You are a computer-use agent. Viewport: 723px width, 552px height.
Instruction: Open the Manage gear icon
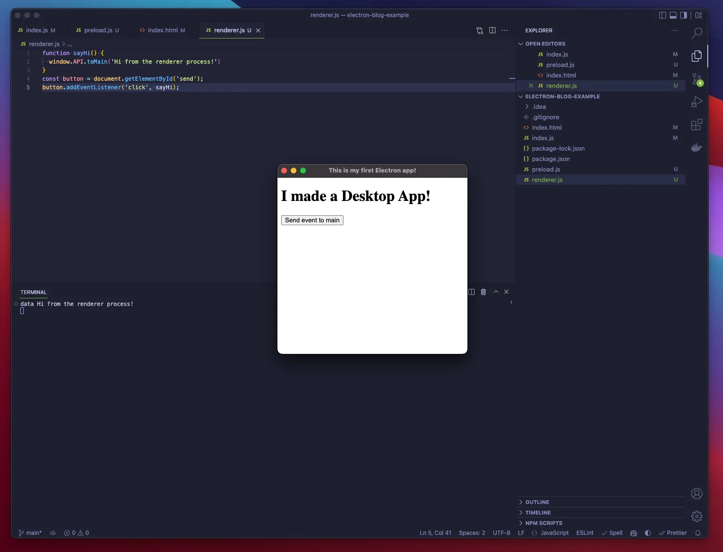[x=697, y=516]
